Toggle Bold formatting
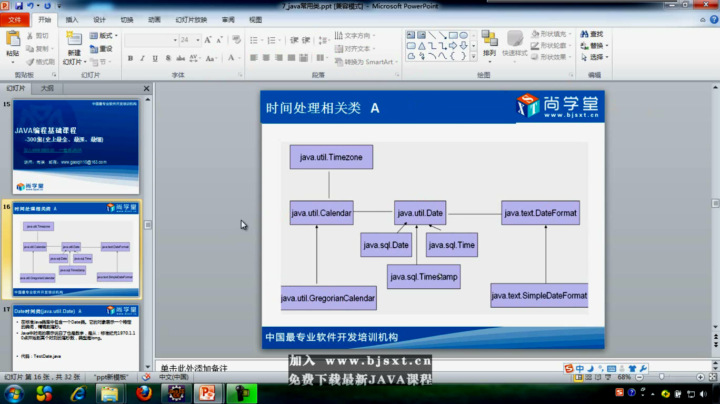The height and width of the screenshot is (404, 720). tap(130, 58)
